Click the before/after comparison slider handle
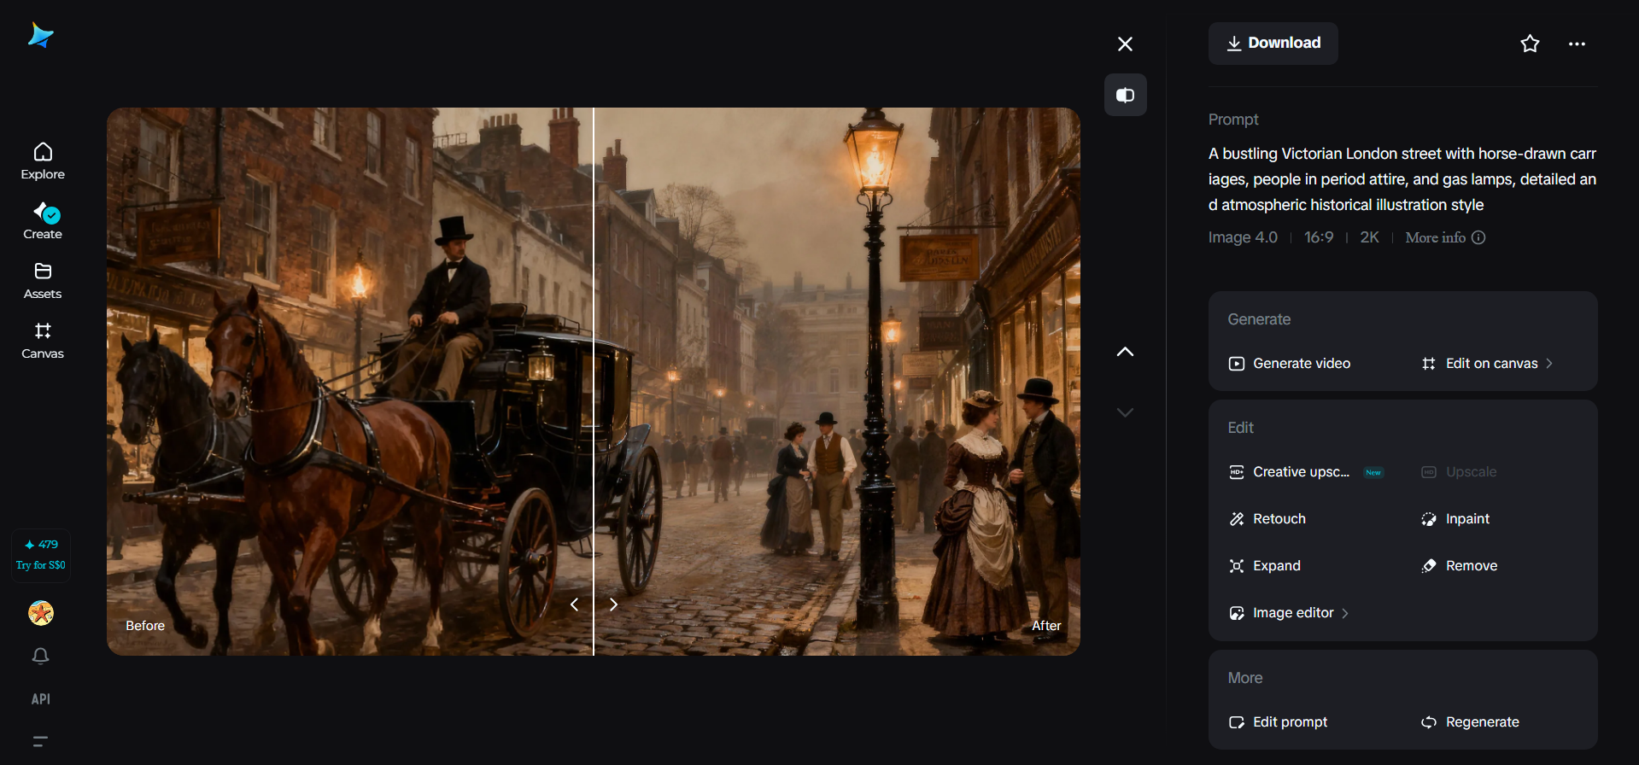Viewport: 1639px width, 765px height. coord(594,604)
